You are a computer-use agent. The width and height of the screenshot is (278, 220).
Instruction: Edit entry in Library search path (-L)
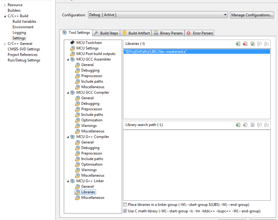point(252,125)
